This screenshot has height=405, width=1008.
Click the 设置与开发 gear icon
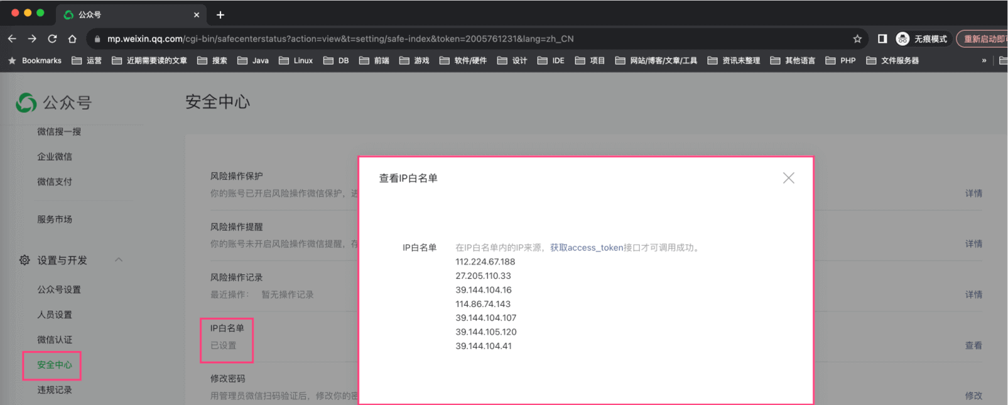(24, 260)
